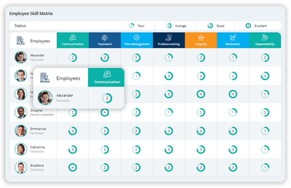Viewport: 291px width, 188px height.
Task: Click Alexander's Dependability rating circle
Action: (x=265, y=57)
